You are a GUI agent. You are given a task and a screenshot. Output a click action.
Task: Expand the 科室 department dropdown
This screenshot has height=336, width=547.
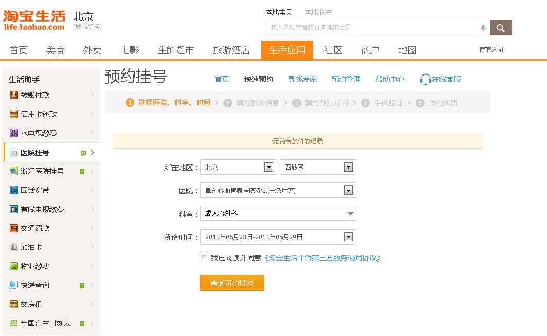[x=350, y=213]
